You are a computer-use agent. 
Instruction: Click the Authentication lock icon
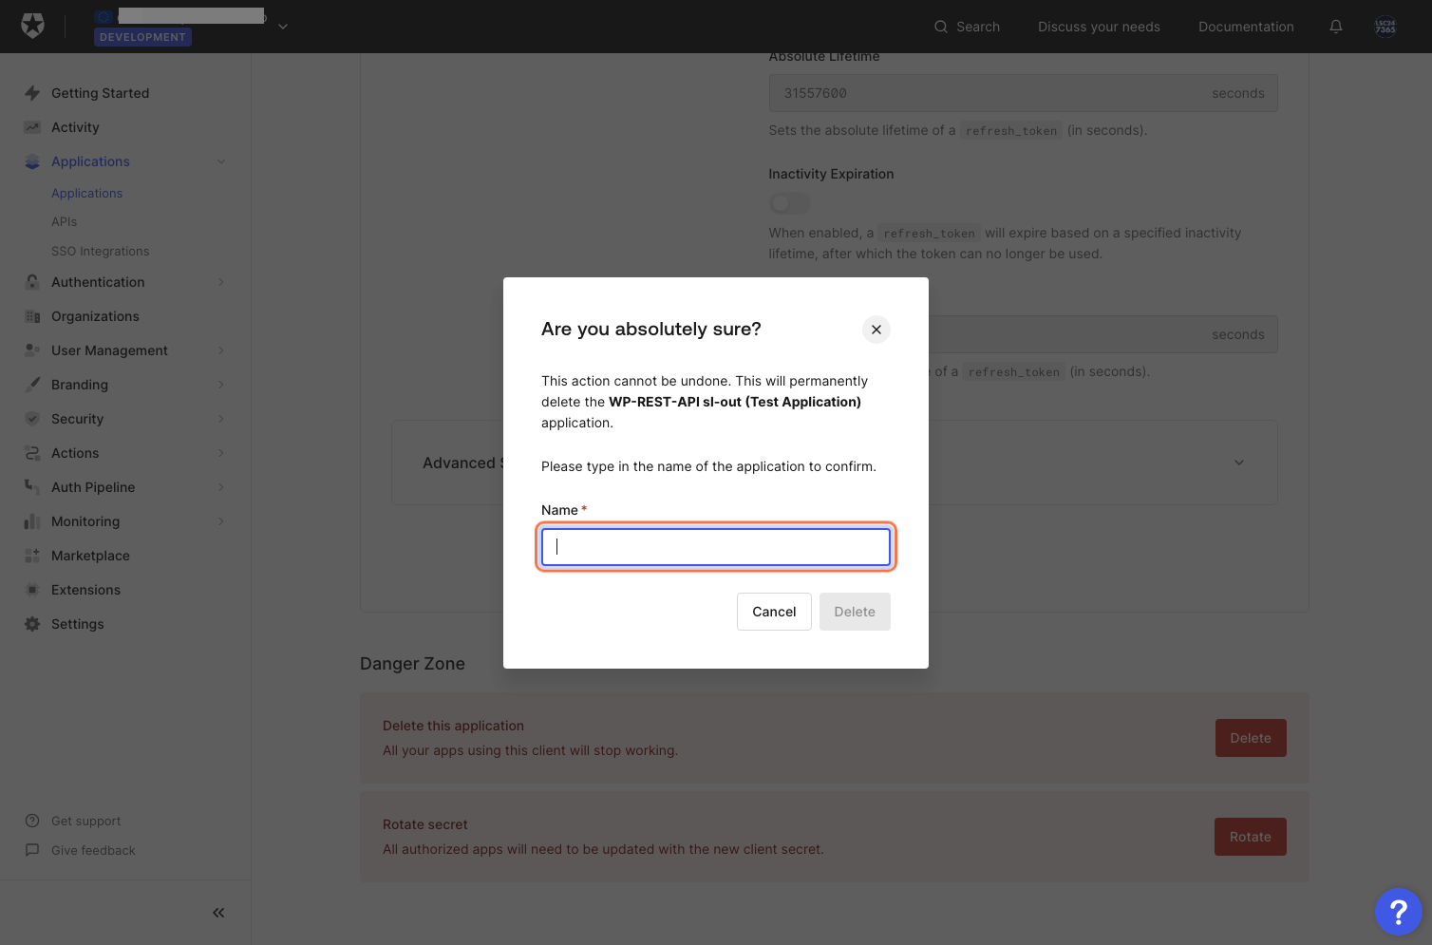click(x=32, y=282)
